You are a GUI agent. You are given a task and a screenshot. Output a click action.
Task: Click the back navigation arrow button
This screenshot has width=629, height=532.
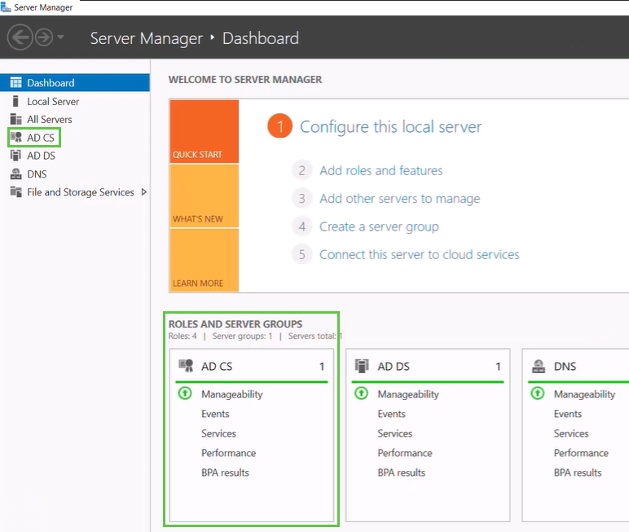point(20,37)
